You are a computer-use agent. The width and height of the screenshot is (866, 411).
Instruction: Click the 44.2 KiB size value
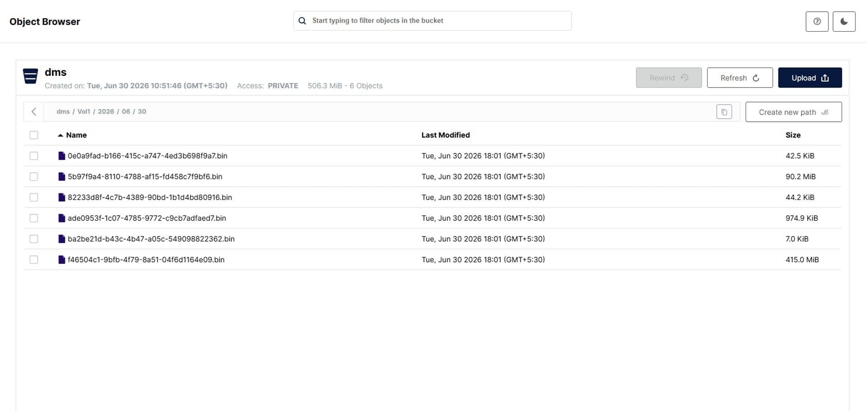(x=800, y=197)
